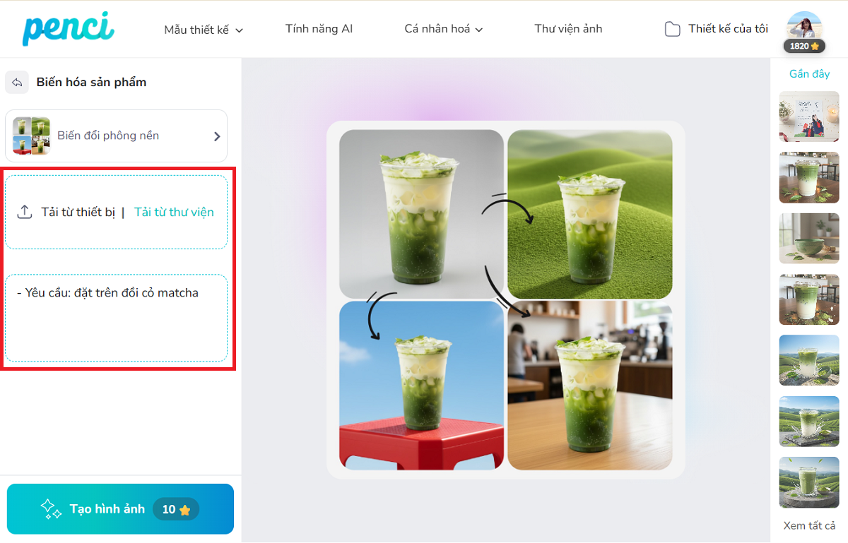Click the Penci logo
The width and height of the screenshot is (848, 543).
(68, 28)
